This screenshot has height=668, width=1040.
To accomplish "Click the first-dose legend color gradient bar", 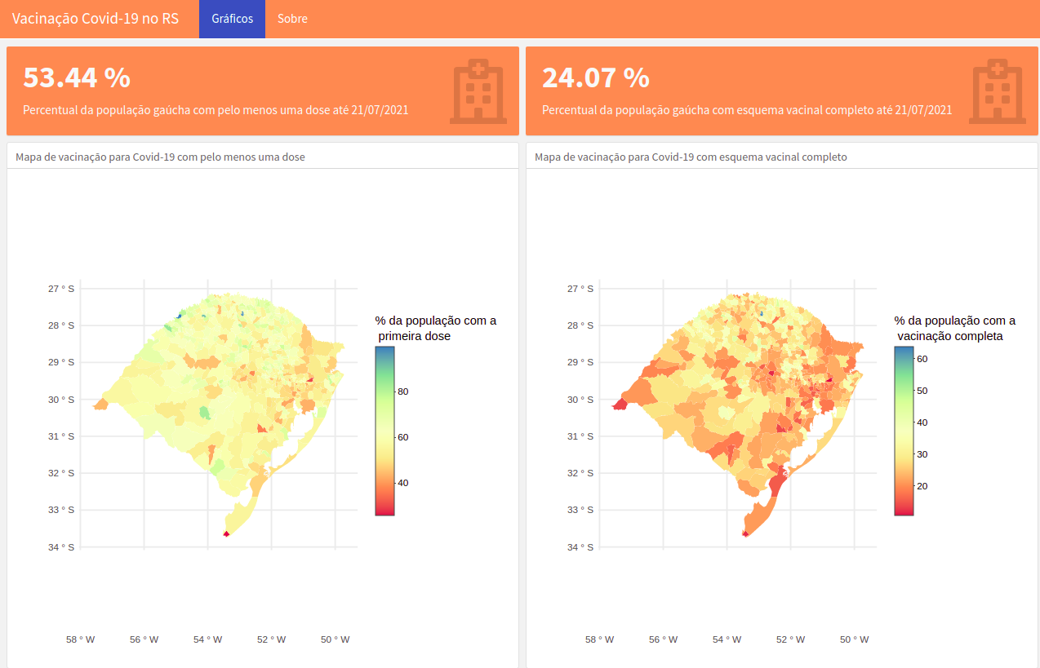I will tap(384, 431).
